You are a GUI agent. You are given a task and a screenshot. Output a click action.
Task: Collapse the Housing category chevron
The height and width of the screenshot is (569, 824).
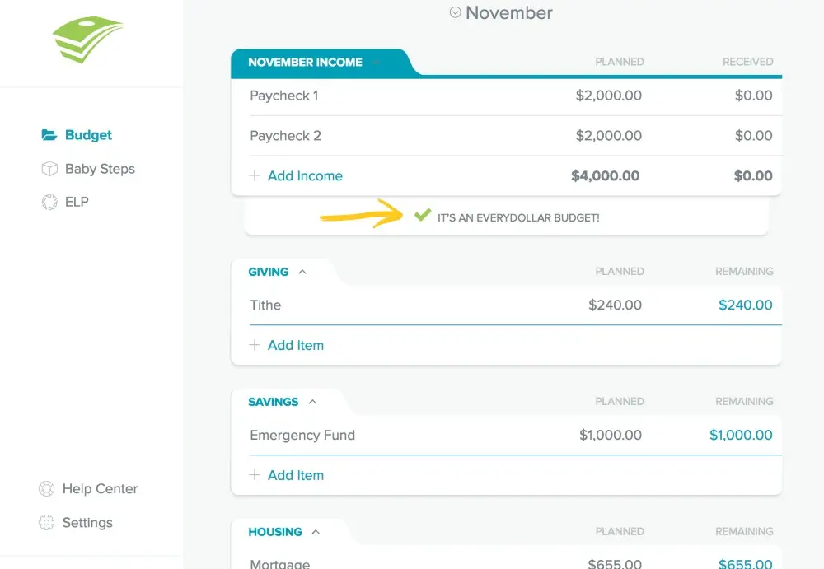point(316,532)
